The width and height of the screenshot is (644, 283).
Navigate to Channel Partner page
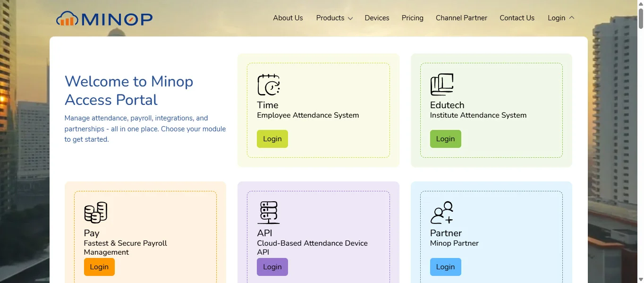point(461,18)
